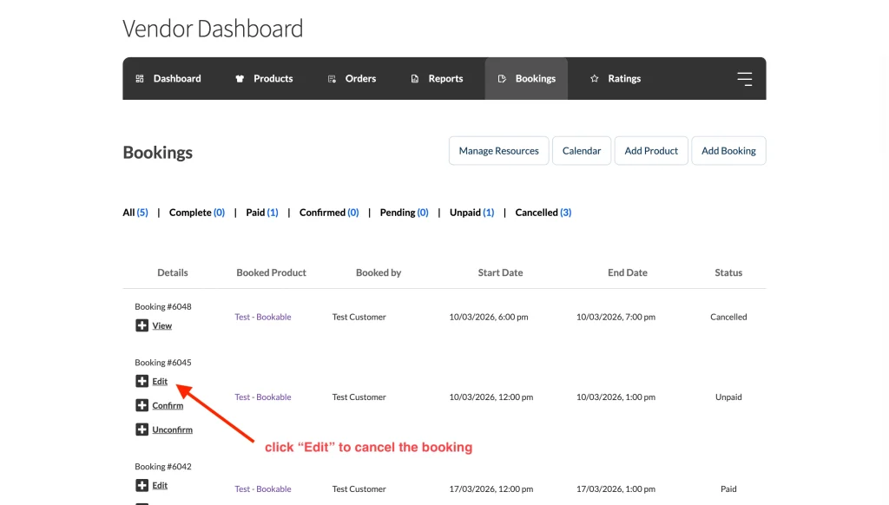Click the Status column header
This screenshot has height=505, width=889.
click(728, 272)
